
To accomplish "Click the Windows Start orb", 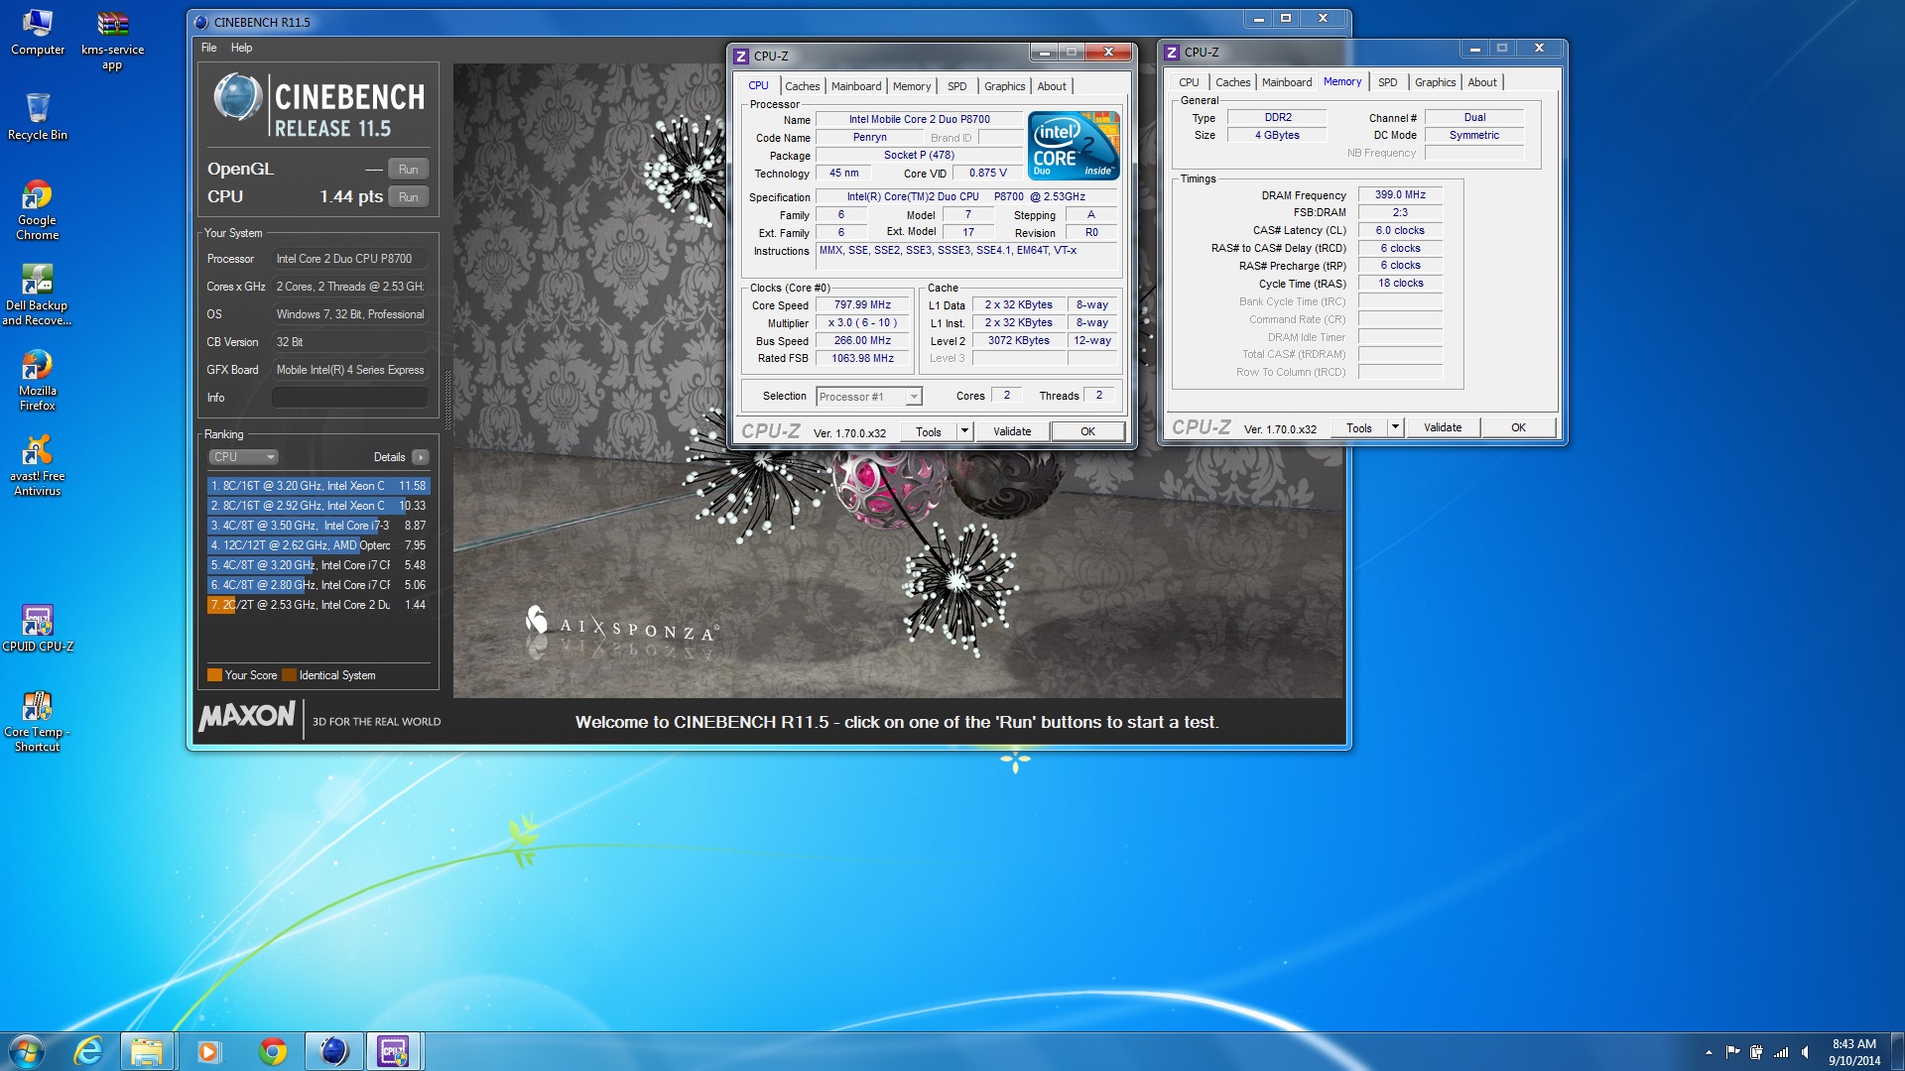I will coord(27,1051).
